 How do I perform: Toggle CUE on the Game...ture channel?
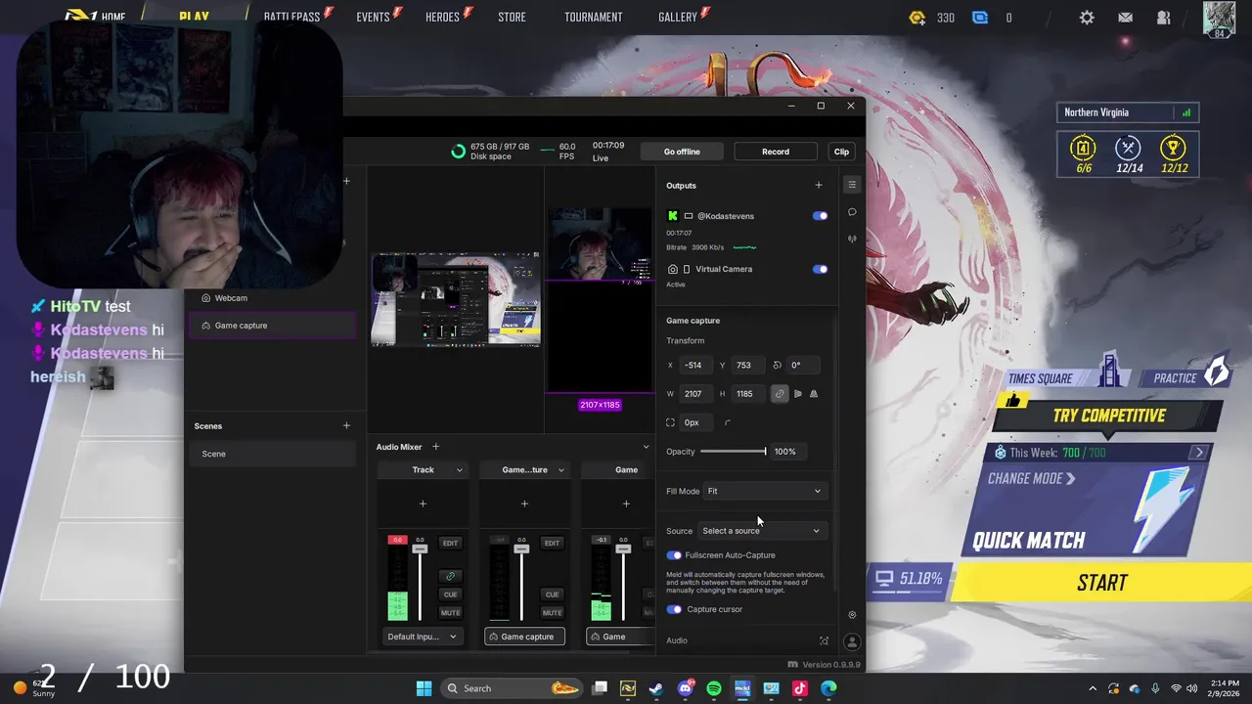[x=552, y=594]
